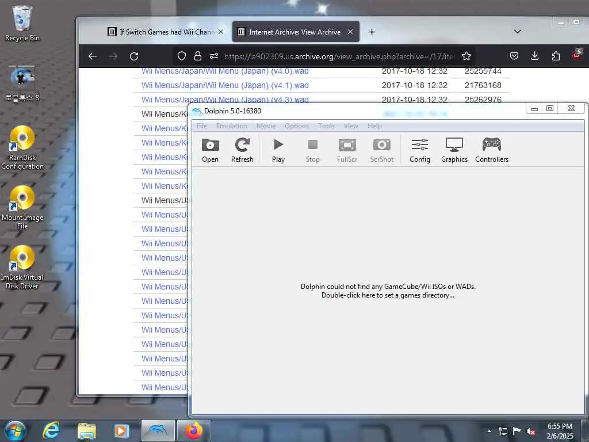This screenshot has width=589, height=442.
Task: Open the Windows Start menu
Action: [x=16, y=430]
